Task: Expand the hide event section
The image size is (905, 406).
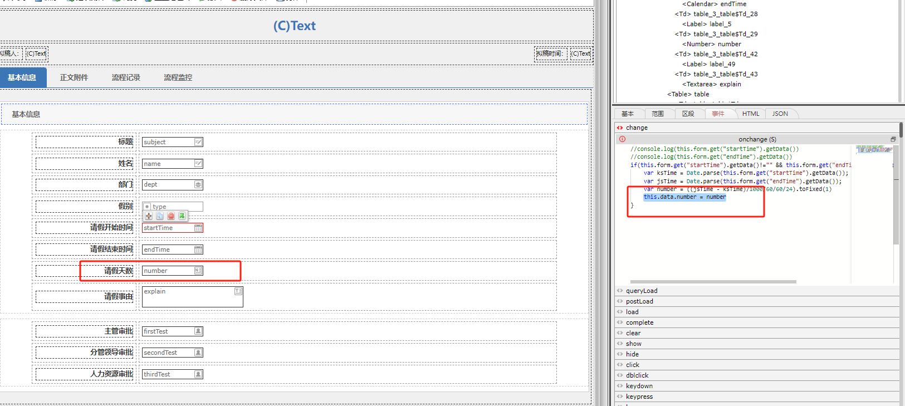Action: (x=620, y=354)
